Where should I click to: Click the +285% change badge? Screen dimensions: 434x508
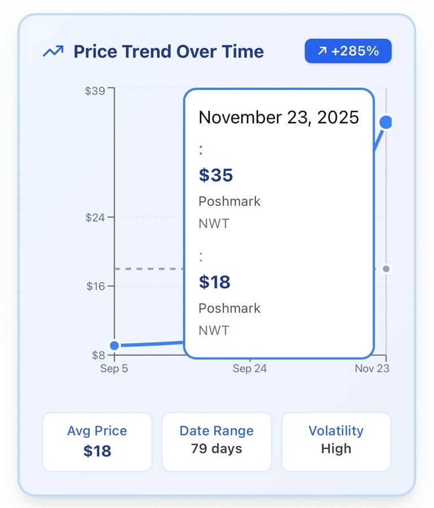[x=348, y=51]
